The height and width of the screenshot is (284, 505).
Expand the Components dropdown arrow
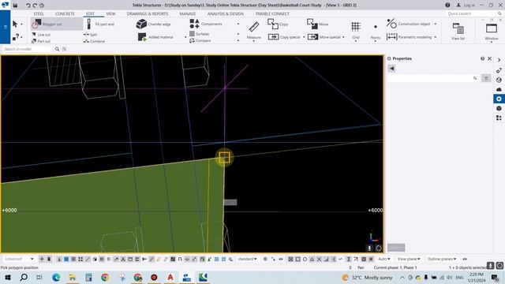coord(238,24)
